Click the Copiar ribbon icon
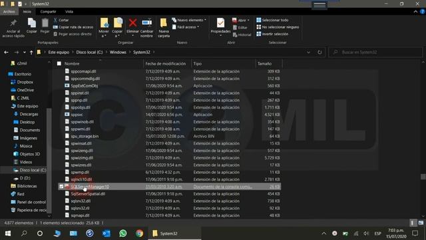 click(31, 23)
